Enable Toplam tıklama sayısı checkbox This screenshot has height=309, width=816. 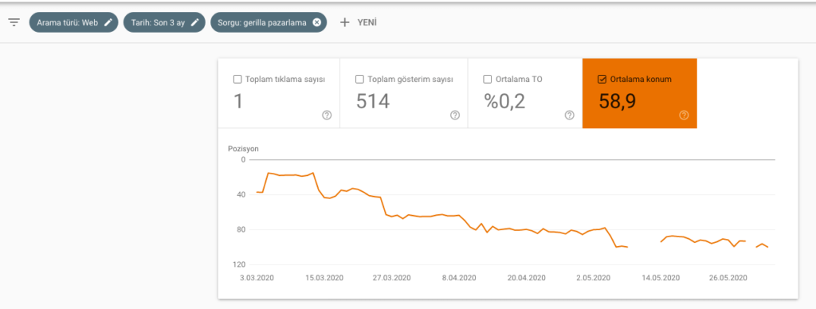pos(237,80)
